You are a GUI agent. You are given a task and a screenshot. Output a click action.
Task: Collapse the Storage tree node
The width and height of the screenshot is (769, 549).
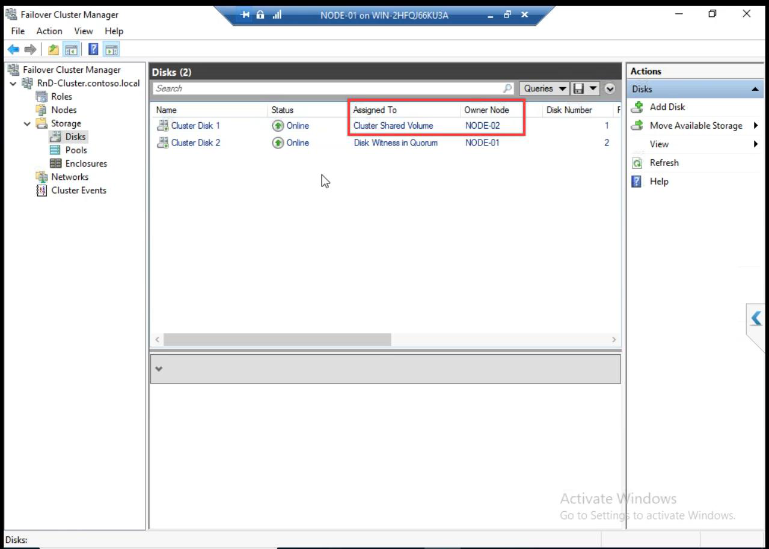click(x=27, y=123)
